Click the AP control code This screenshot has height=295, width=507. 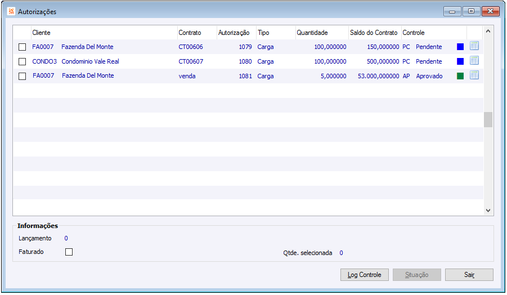[x=406, y=76]
